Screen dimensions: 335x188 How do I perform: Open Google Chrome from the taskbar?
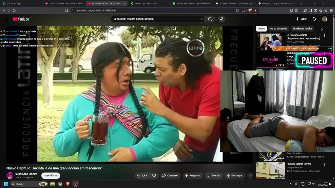tap(60, 184)
